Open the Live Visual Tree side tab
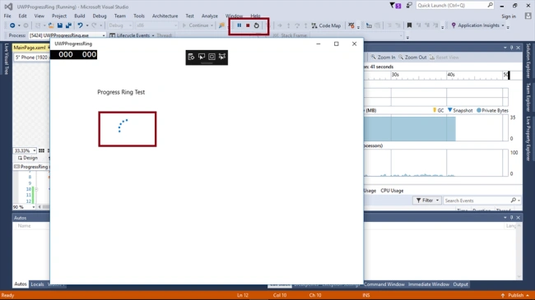Viewport: 535px width, 300px height. 6,59
